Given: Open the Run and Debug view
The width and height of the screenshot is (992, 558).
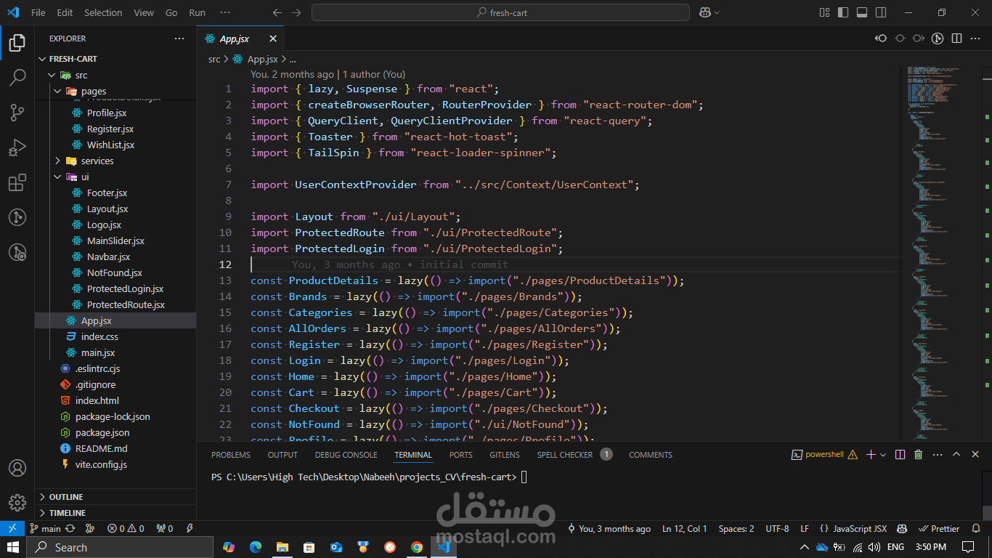Looking at the screenshot, I should pos(17,147).
